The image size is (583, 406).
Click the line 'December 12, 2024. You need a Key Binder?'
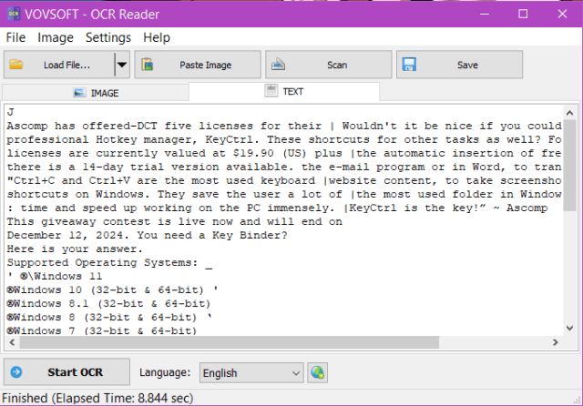[148, 236]
